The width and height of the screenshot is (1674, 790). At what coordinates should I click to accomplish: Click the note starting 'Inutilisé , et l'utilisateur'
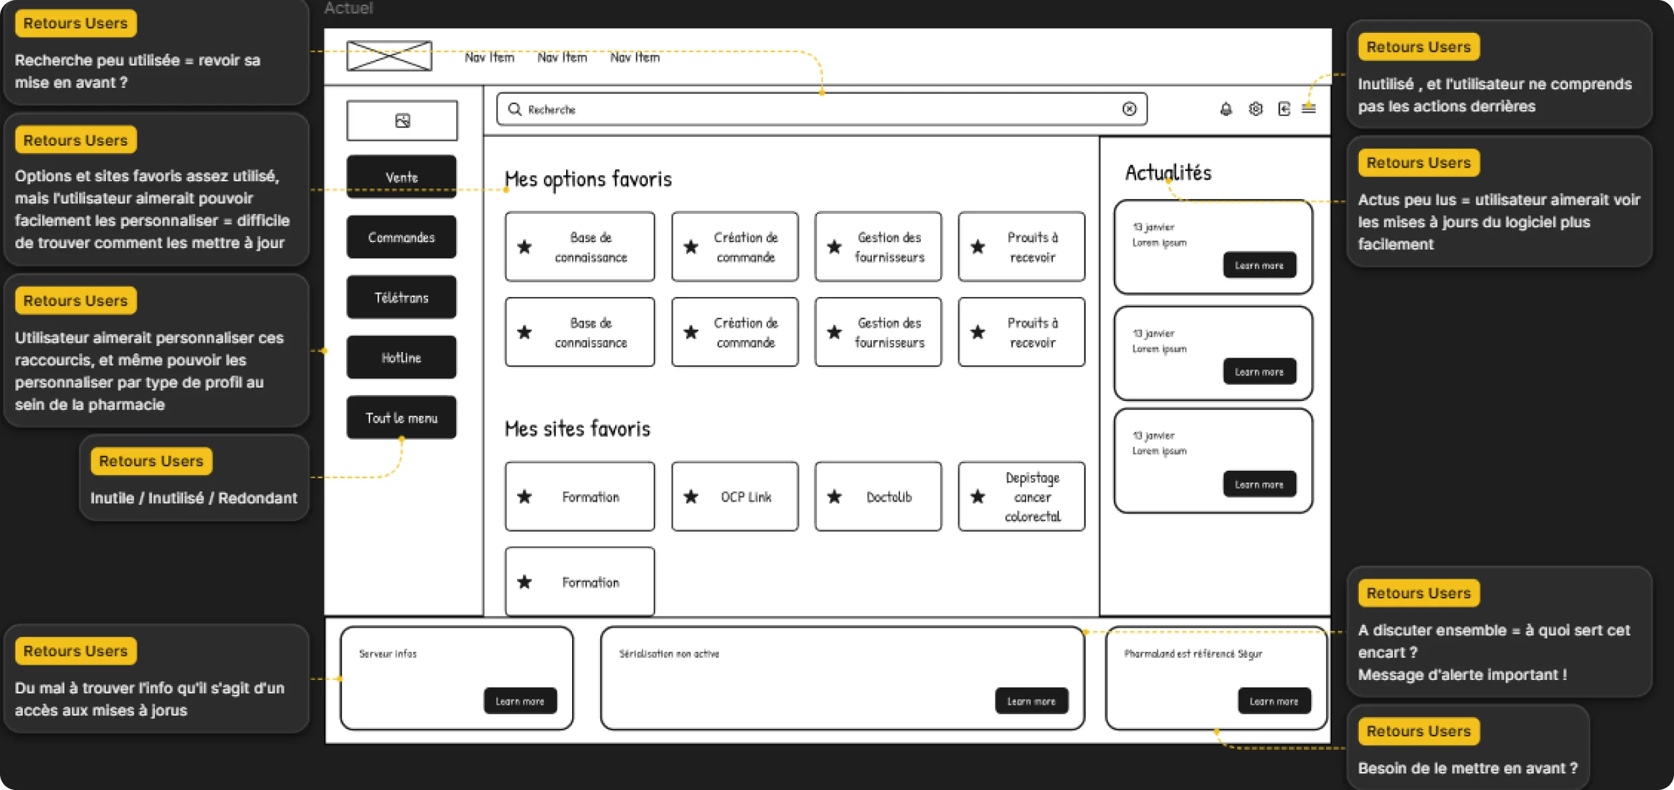(1499, 74)
